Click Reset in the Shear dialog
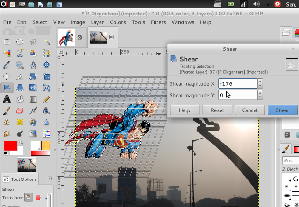Image resolution: width=299 pixels, height=207 pixels. click(x=217, y=110)
